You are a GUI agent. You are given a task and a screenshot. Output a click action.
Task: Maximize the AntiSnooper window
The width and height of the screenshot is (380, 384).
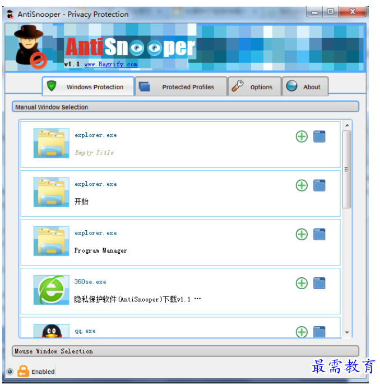coord(330,12)
